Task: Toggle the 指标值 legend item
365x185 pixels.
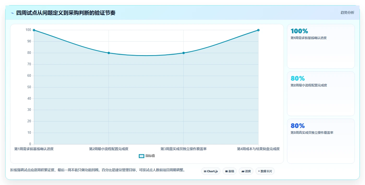Action: (x=147, y=156)
